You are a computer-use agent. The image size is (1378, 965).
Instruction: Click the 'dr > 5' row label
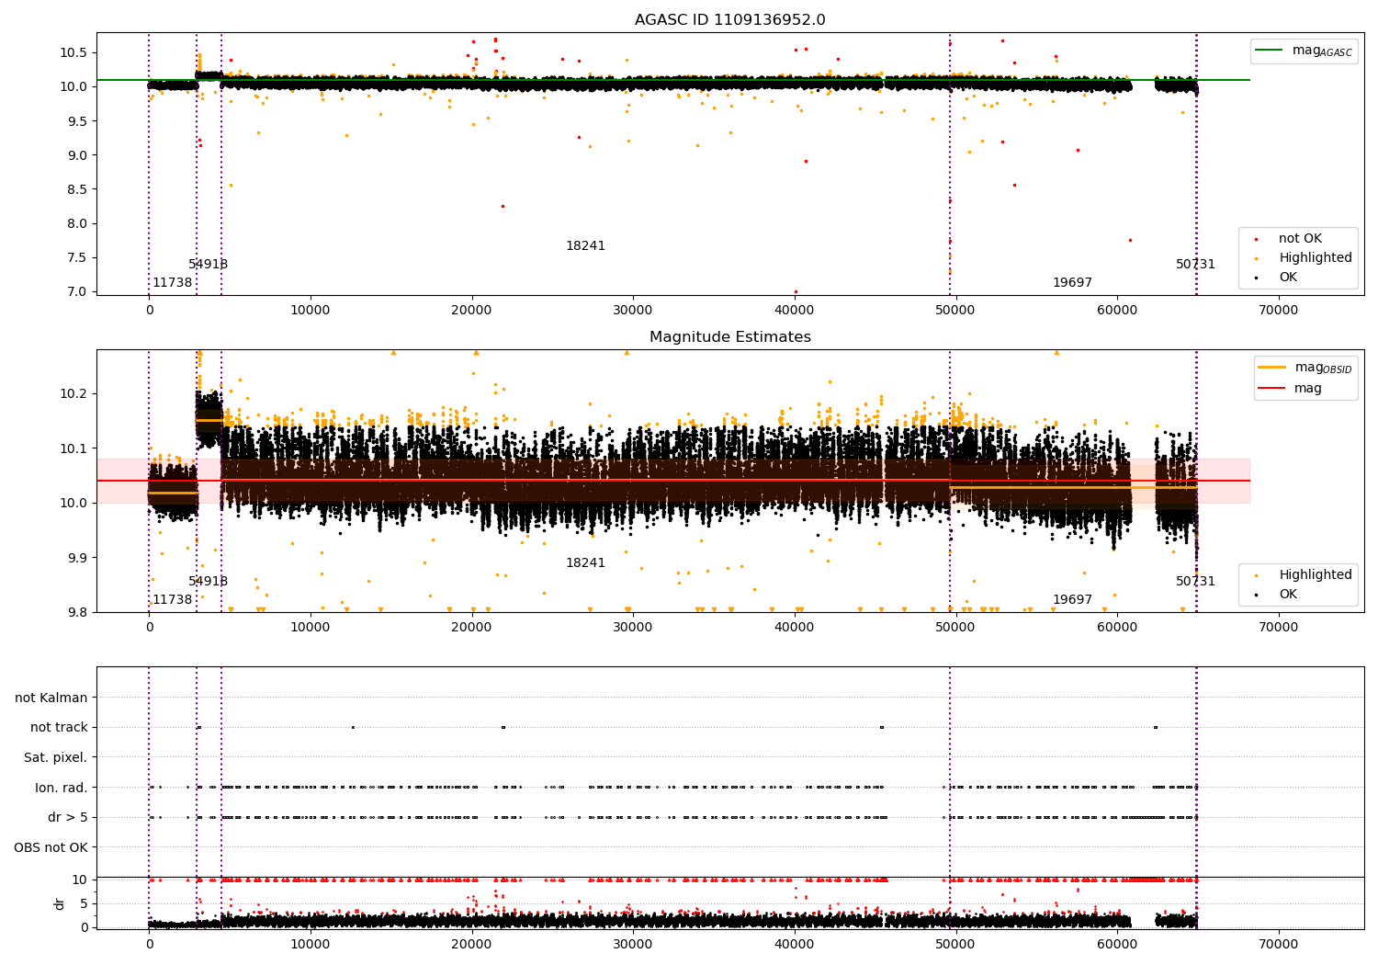68,817
